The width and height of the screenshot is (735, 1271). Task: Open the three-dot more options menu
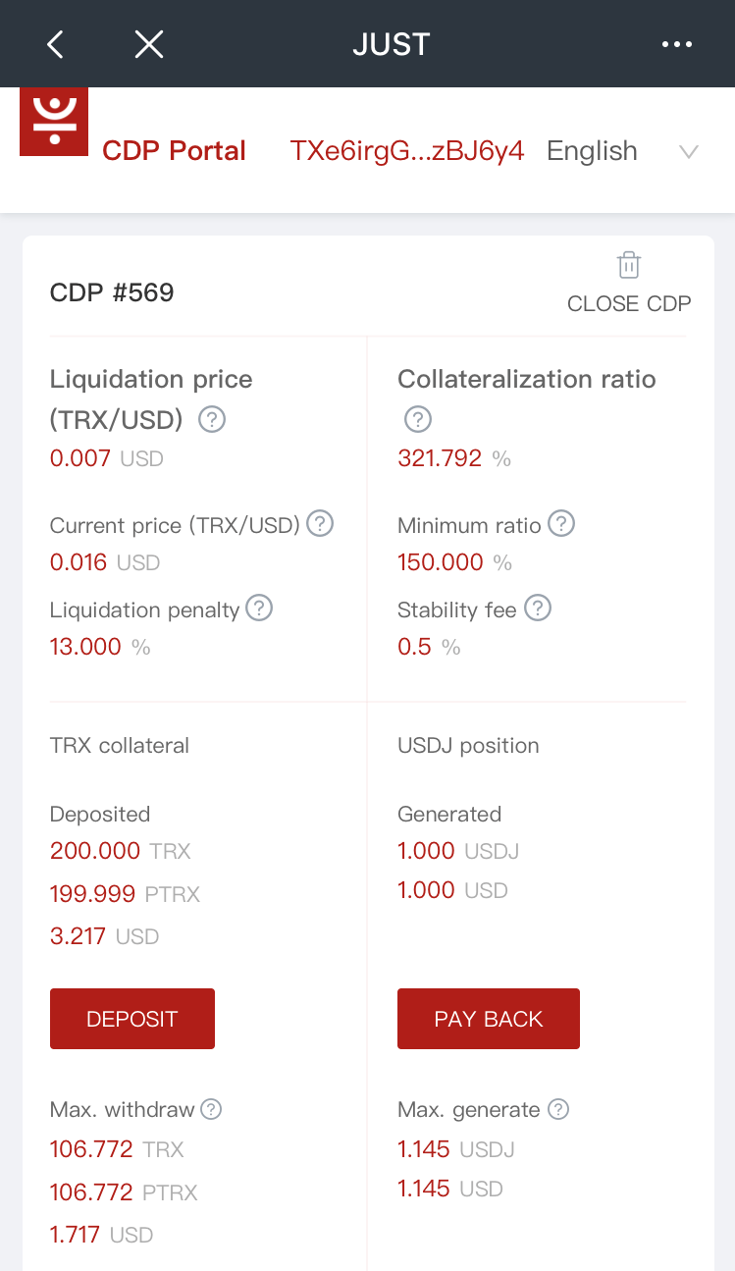click(677, 44)
